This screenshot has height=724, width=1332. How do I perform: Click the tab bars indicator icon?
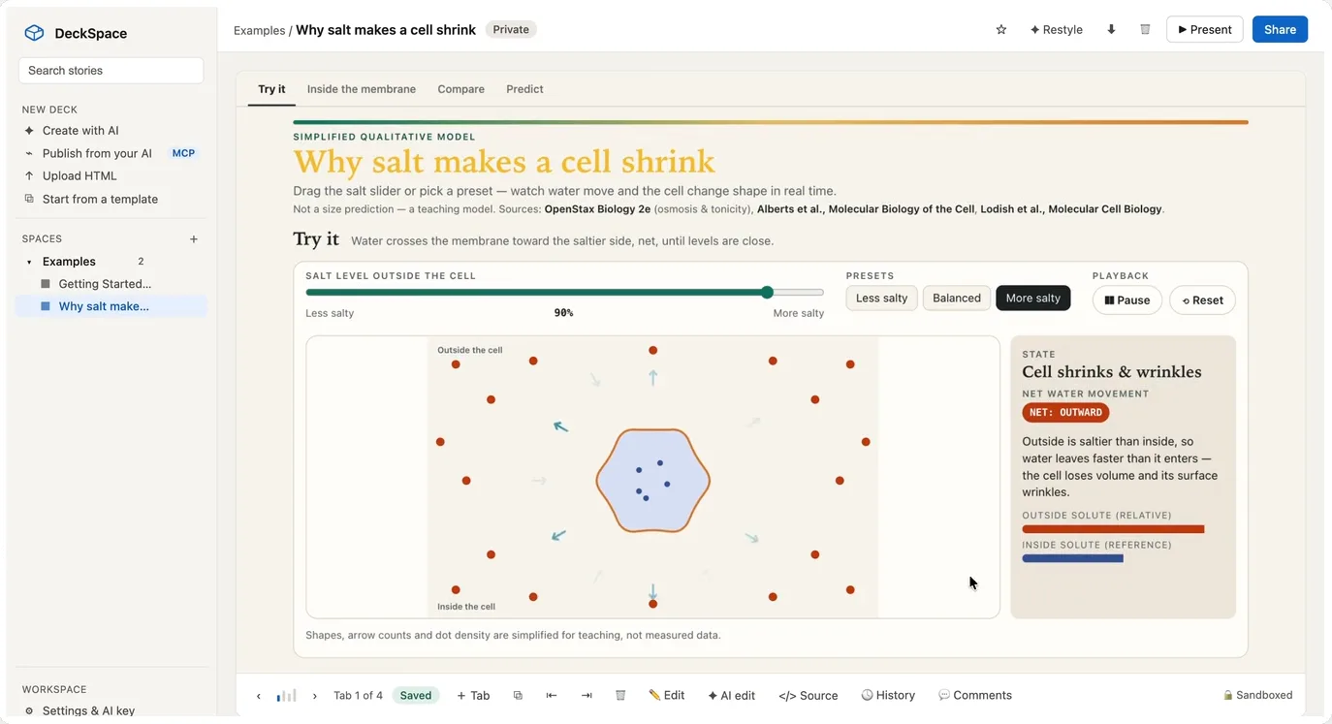pos(286,695)
